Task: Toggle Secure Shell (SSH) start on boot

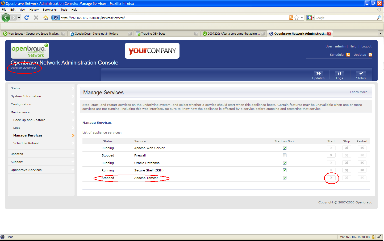Action: click(285, 170)
